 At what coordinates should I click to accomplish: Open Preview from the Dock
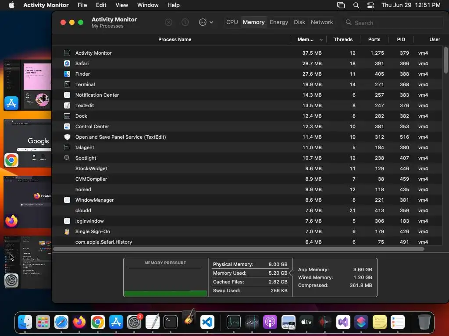289,322
